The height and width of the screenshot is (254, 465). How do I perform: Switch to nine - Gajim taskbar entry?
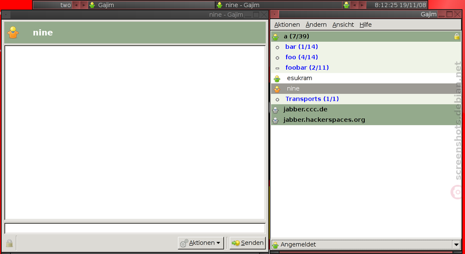click(x=279, y=5)
